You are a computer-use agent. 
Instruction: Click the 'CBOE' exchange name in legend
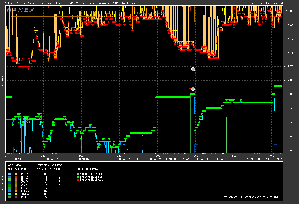[25, 182]
